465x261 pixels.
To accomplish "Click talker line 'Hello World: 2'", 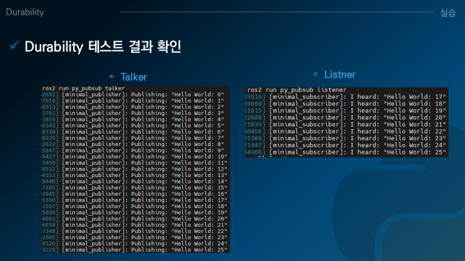I will [x=133, y=107].
